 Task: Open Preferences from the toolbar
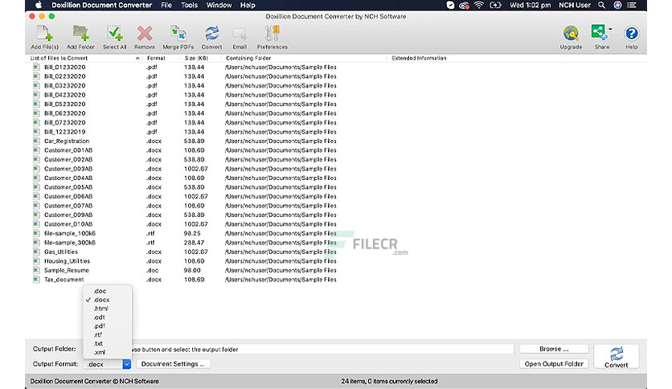(272, 37)
